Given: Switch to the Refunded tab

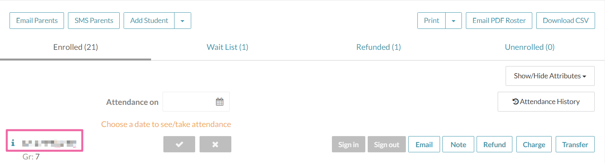Looking at the screenshot, I should coord(378,47).
